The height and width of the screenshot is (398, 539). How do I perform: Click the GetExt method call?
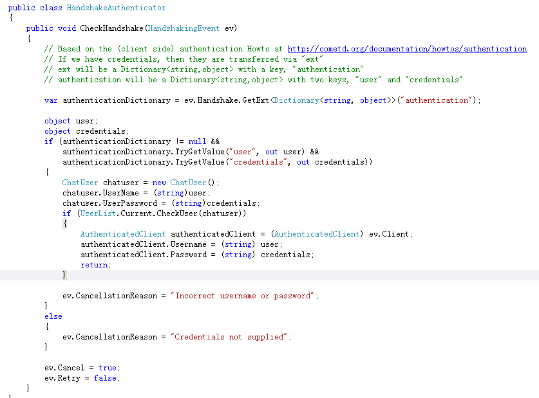256,100
